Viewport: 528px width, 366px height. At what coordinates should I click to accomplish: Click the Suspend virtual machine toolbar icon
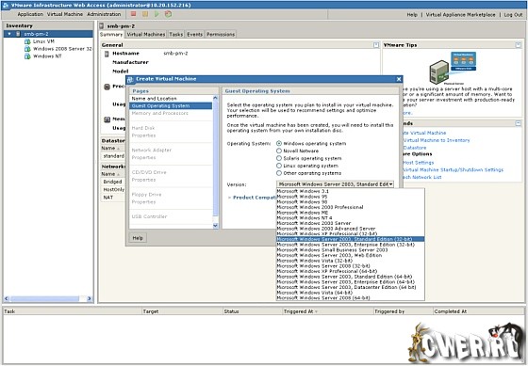point(145,14)
